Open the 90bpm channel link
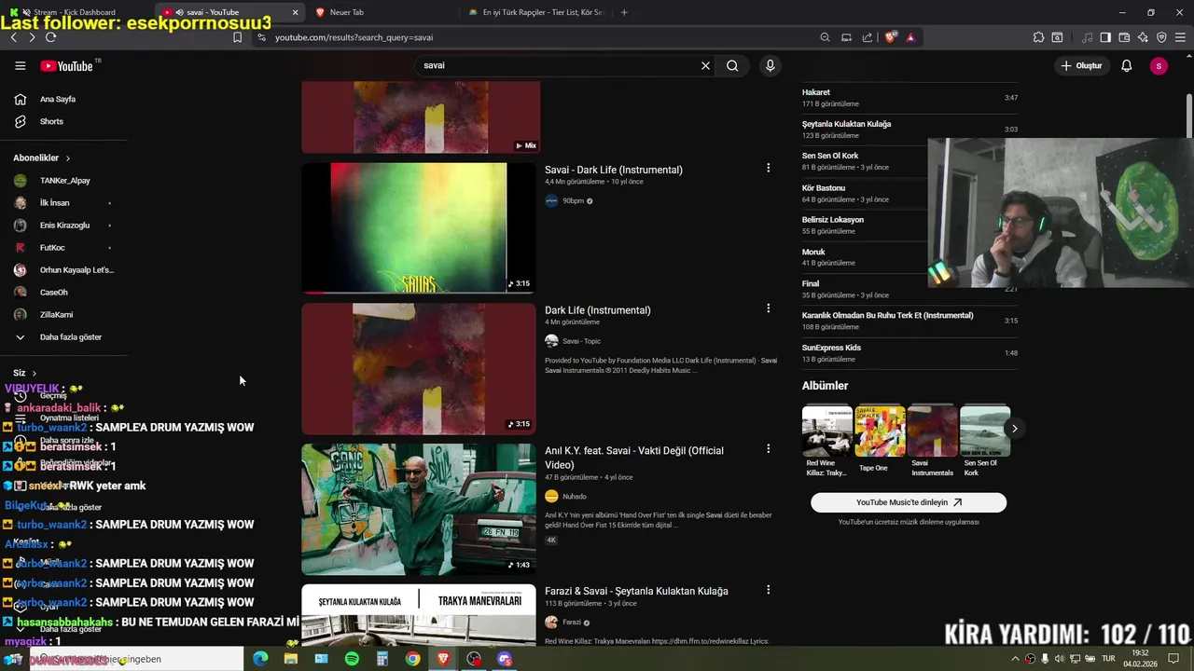 pyautogui.click(x=573, y=200)
